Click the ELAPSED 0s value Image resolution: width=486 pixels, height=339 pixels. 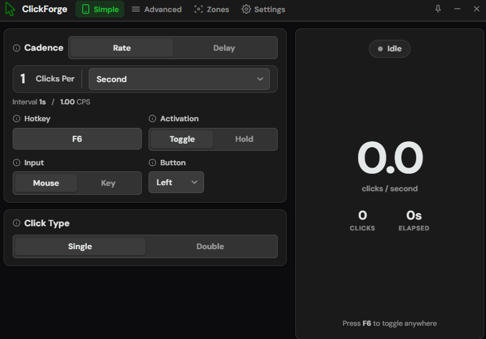[414, 215]
